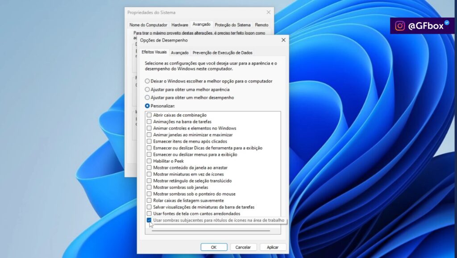Screen dimensions: 457x258
Task: Uncheck 'Usar sombras subjacentes para rótulos de ícones'
Action: pos(149,220)
